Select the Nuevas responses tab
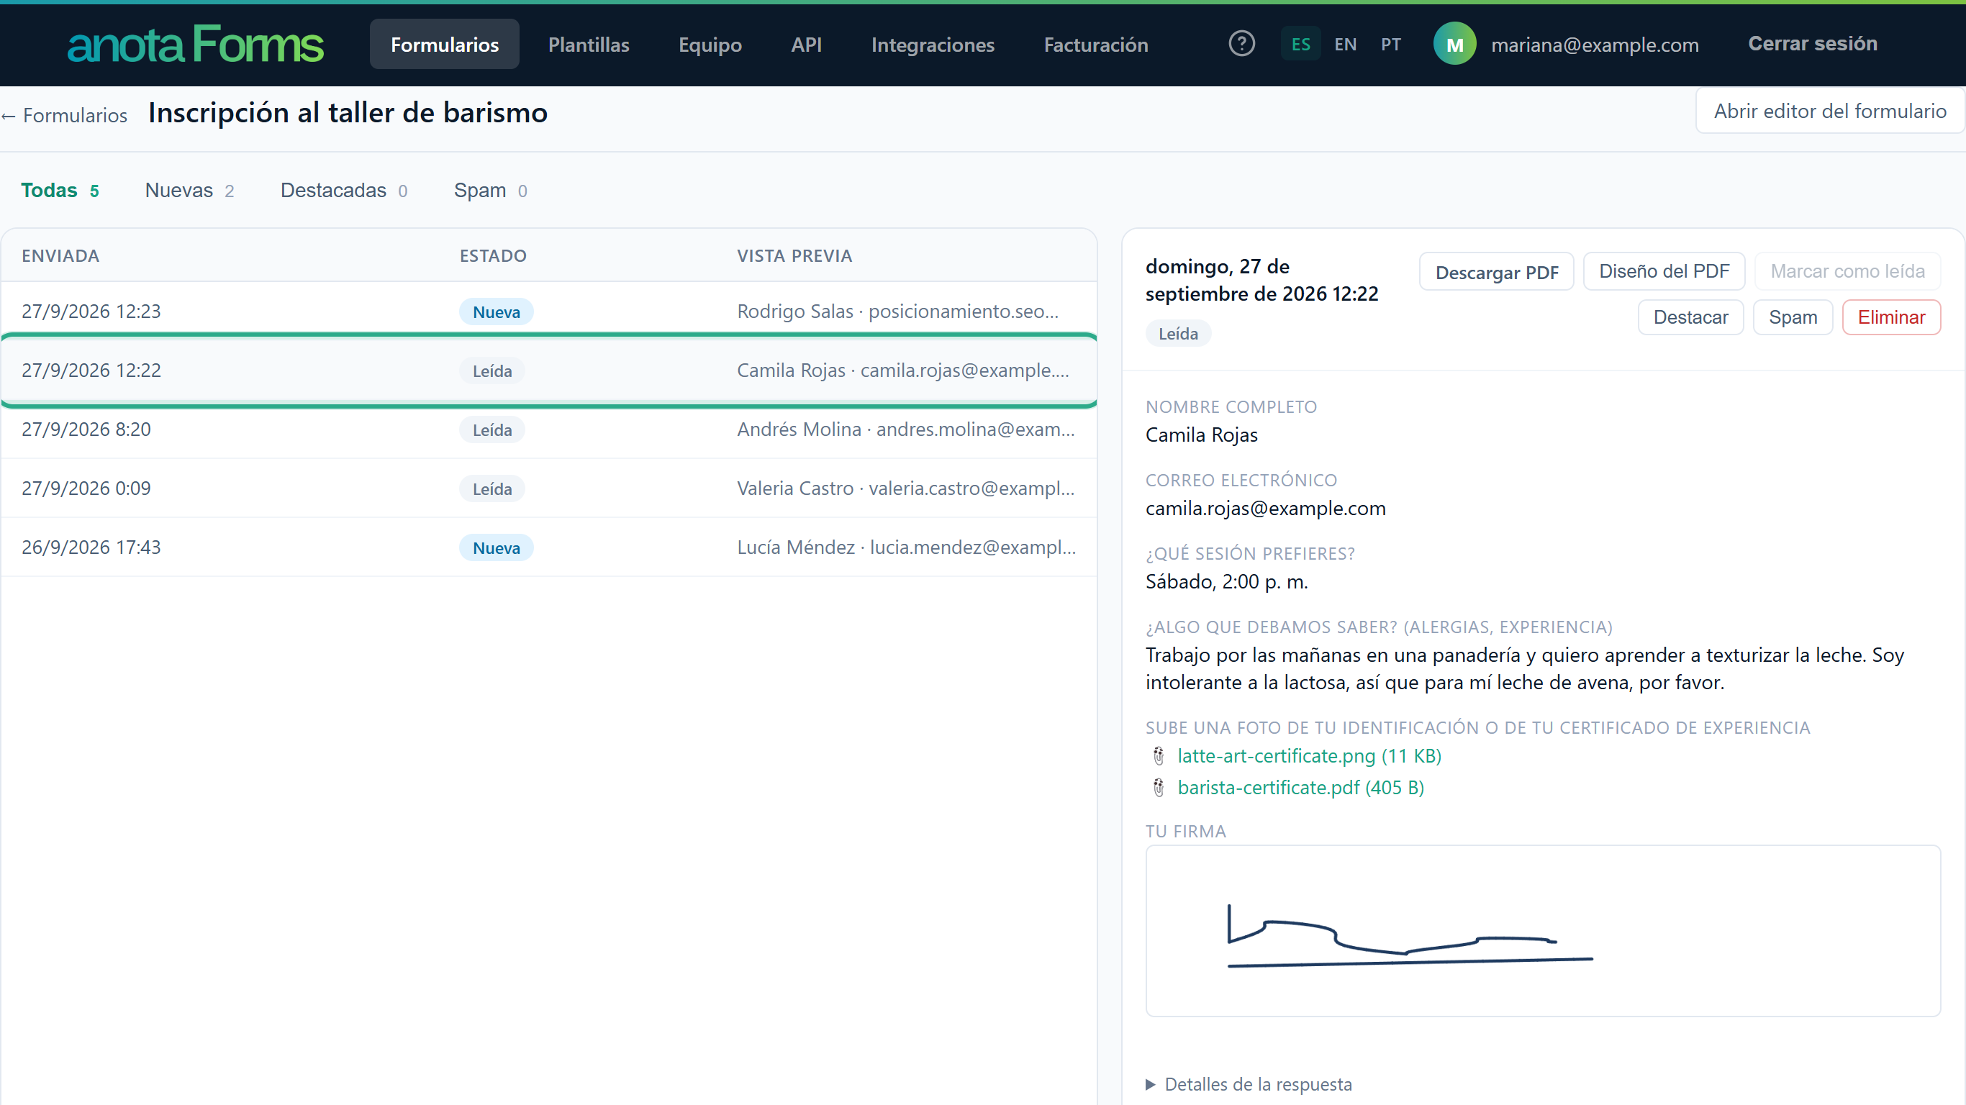 tap(189, 190)
